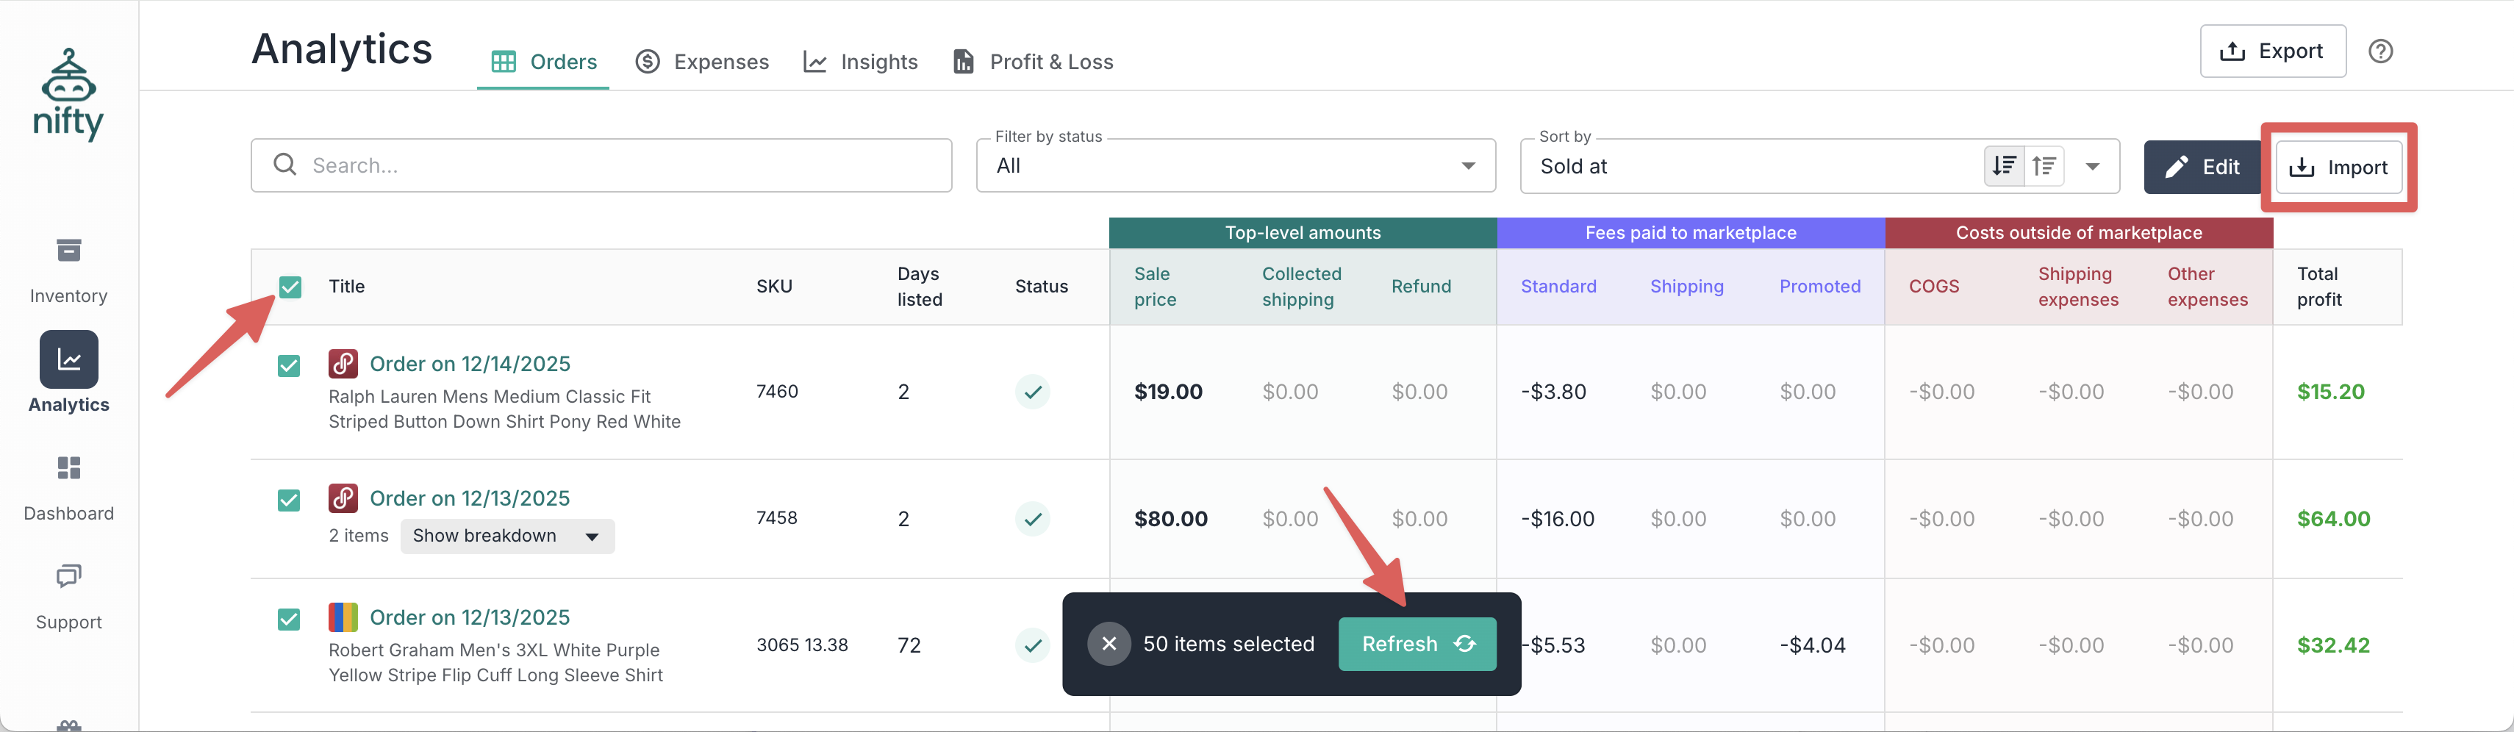The image size is (2514, 732).
Task: Click the Poshmark icon on 12/14 order
Action: click(343, 364)
